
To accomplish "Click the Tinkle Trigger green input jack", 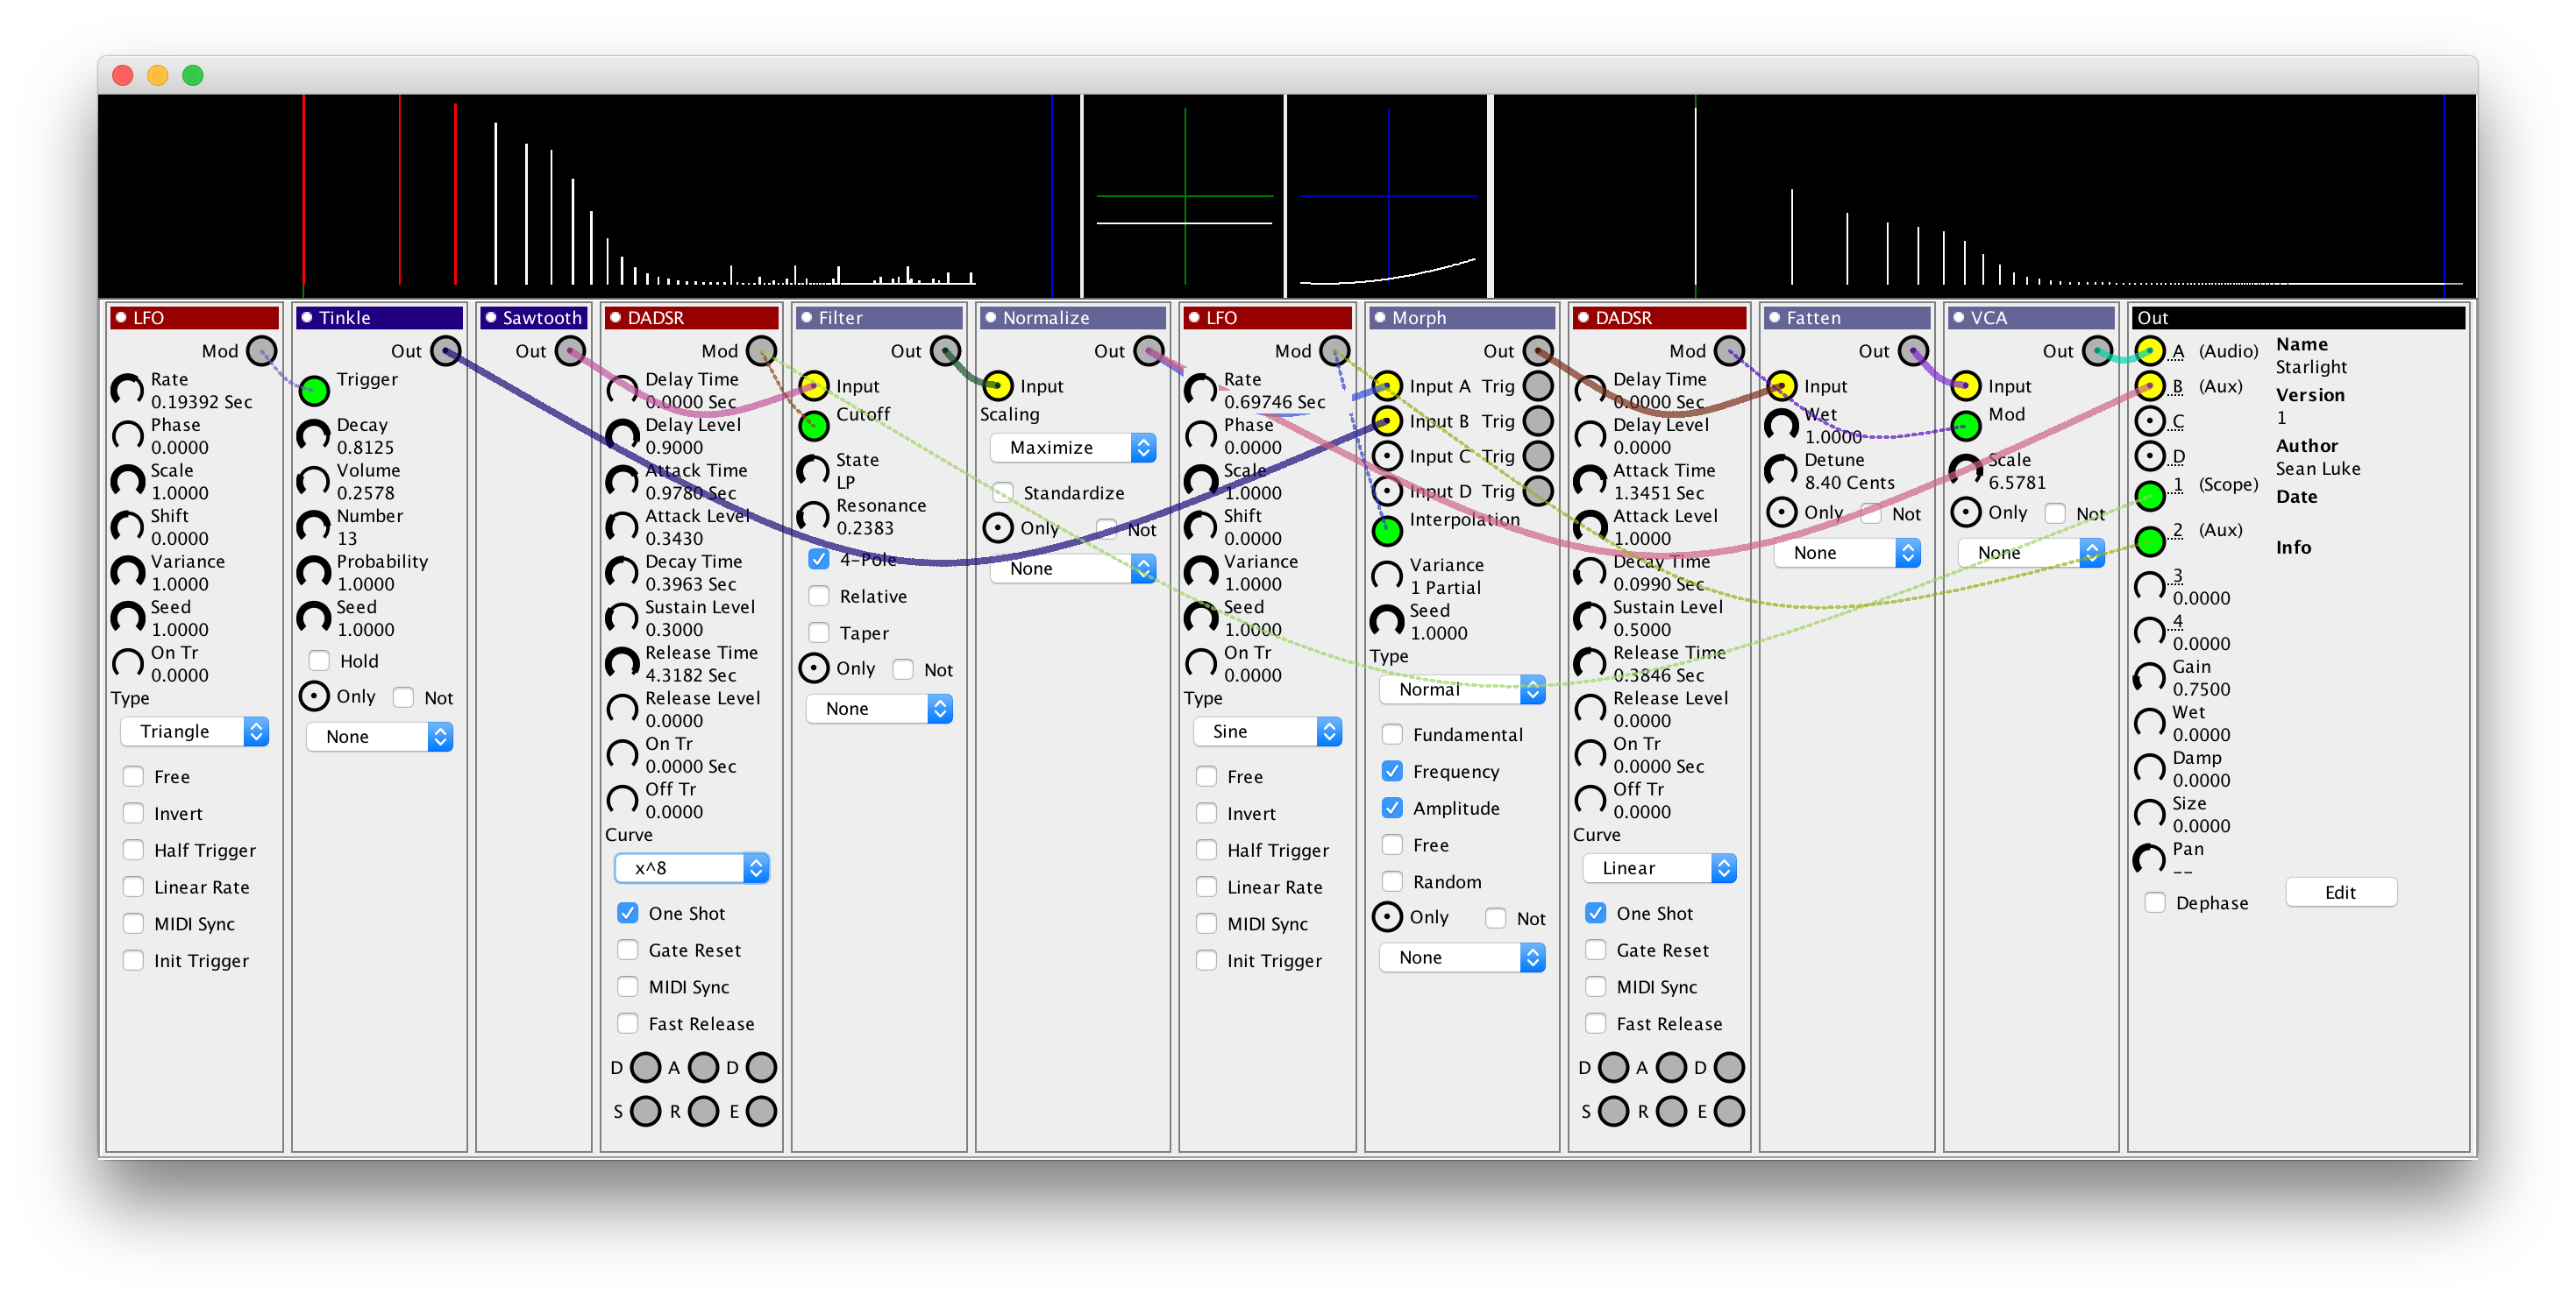I will 314,391.
